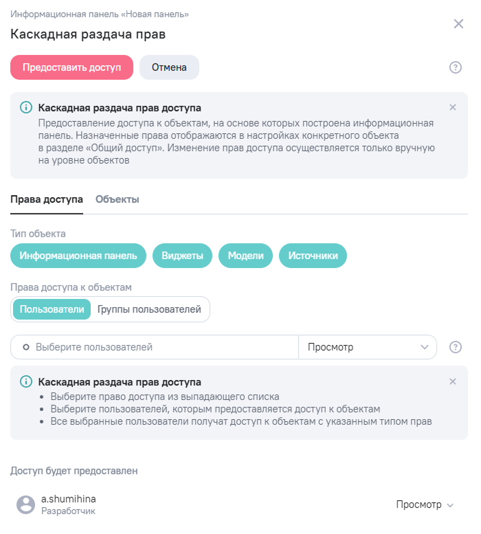Switch to Группы пользователей segment

(x=149, y=309)
